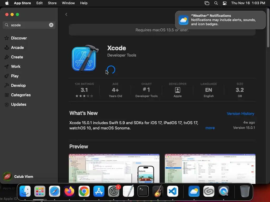270x202 pixels.
Task: Open TextEdit from the Dock
Action: point(128,191)
